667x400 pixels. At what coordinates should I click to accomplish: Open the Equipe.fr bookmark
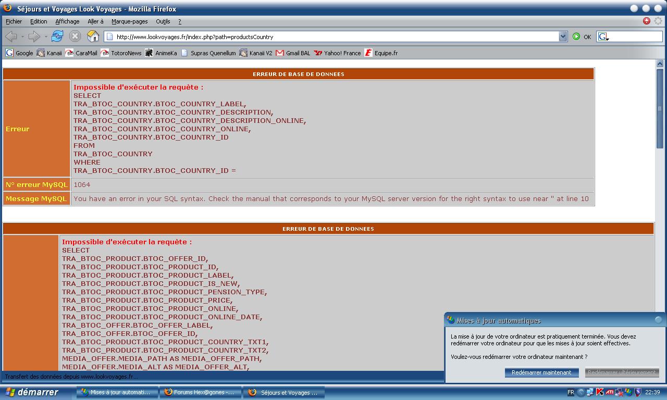[381, 53]
